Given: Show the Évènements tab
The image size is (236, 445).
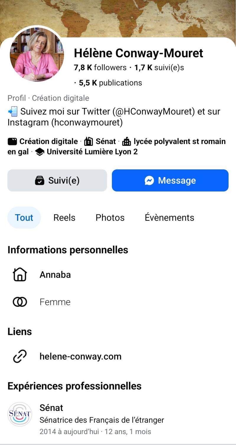Looking at the screenshot, I should (x=169, y=218).
